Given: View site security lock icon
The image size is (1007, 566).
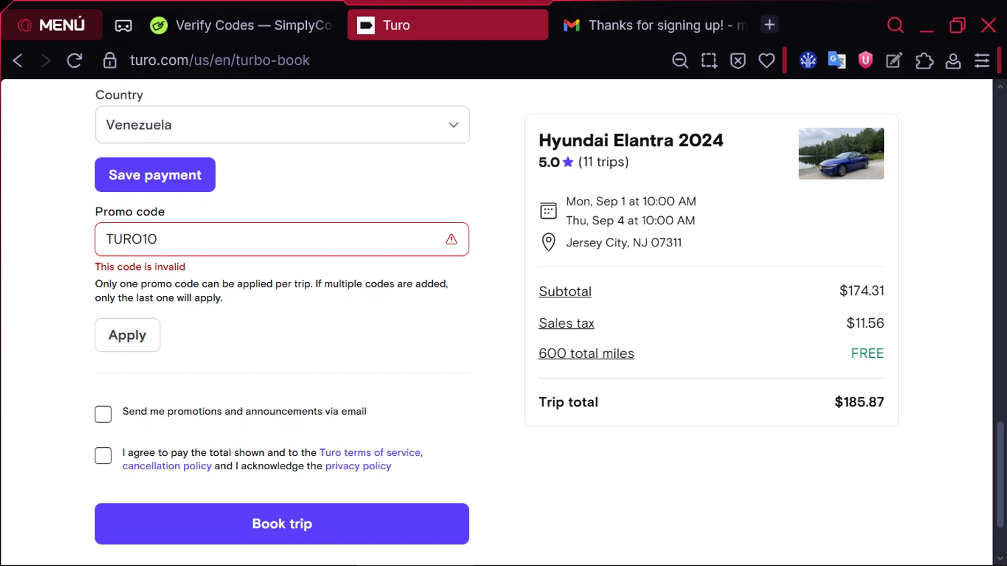Looking at the screenshot, I should coord(109,60).
